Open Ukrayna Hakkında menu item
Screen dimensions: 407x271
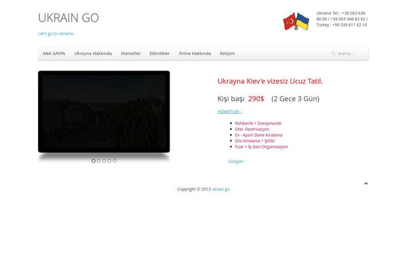click(93, 54)
